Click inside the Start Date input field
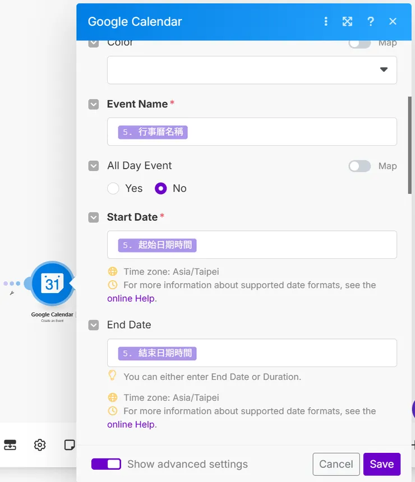Image resolution: width=415 pixels, height=482 pixels. pyautogui.click(x=252, y=245)
